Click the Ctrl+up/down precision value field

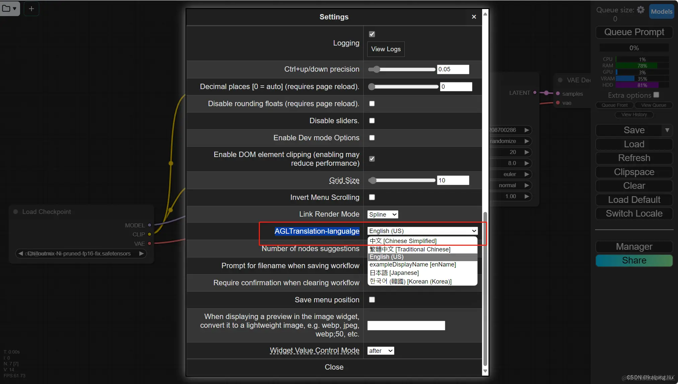click(x=453, y=69)
